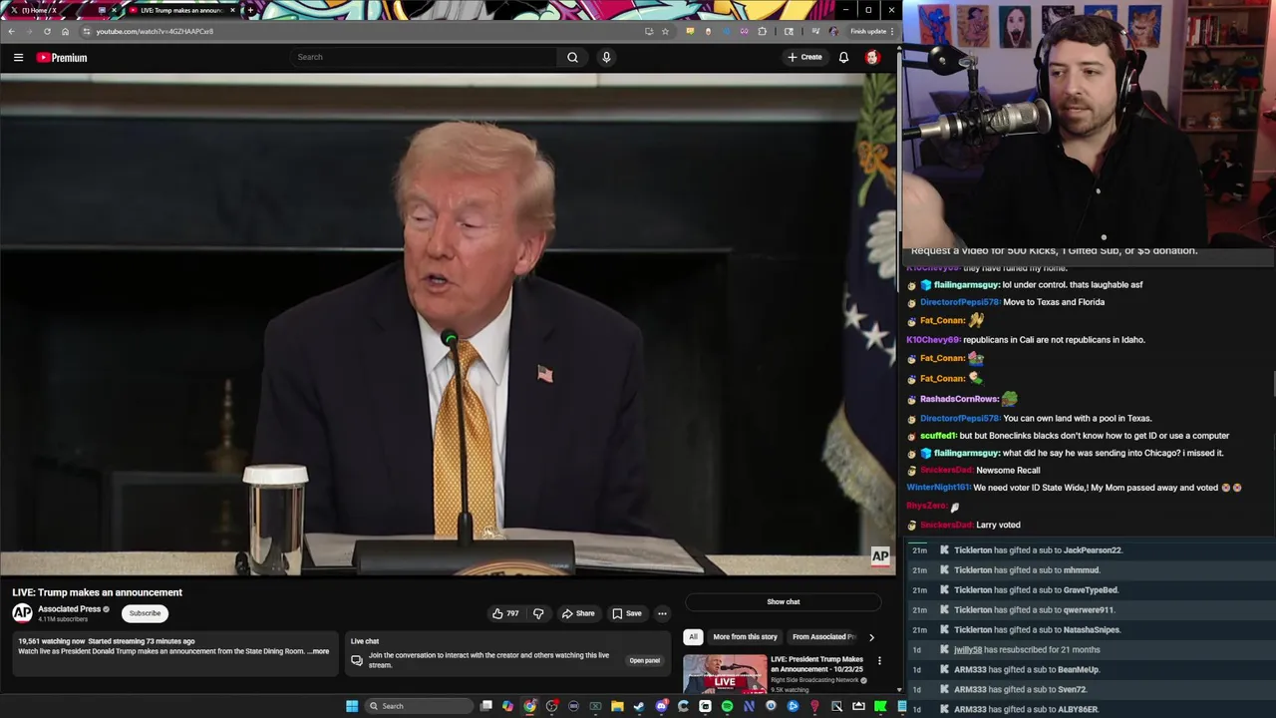Click 'ARM333 has gifted a sub to BeanMeUp'
The height and width of the screenshot is (718, 1276).
[x=1027, y=670]
